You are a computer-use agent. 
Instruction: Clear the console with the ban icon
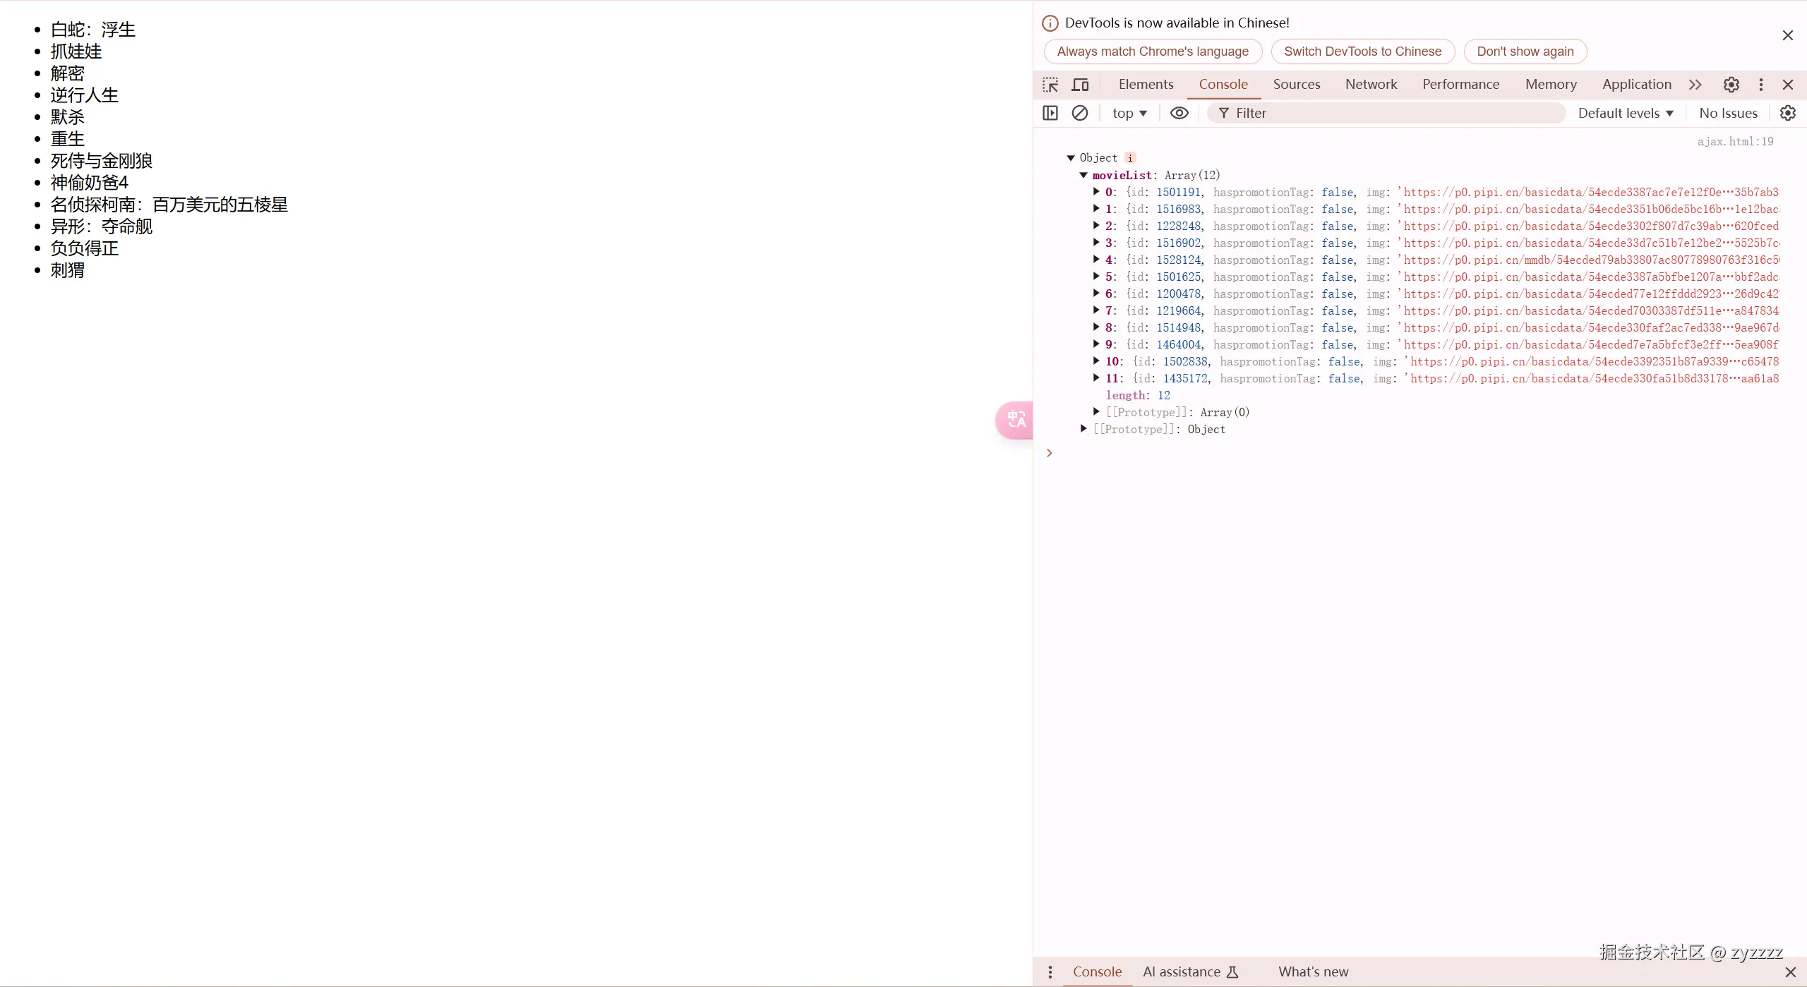(1079, 113)
